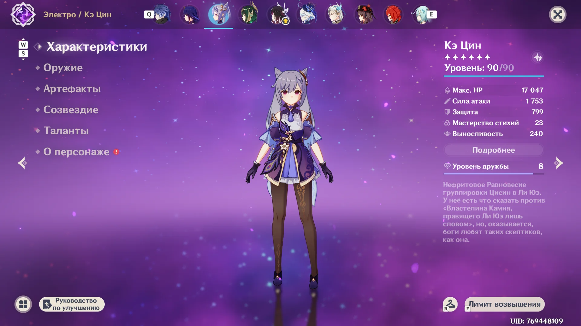This screenshot has height=326, width=581.
Task: Click the friendship level progress bar
Action: click(x=494, y=174)
